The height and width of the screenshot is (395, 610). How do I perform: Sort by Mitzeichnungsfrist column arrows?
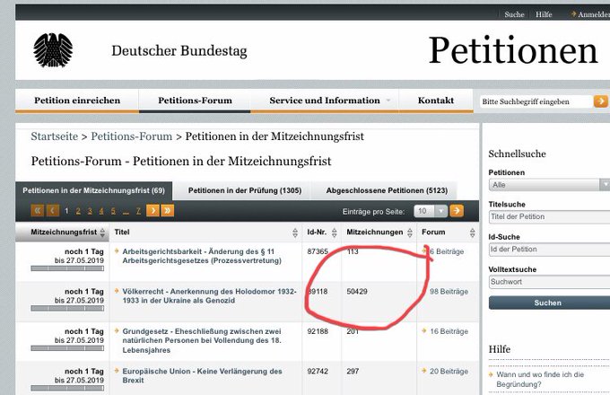(x=102, y=233)
